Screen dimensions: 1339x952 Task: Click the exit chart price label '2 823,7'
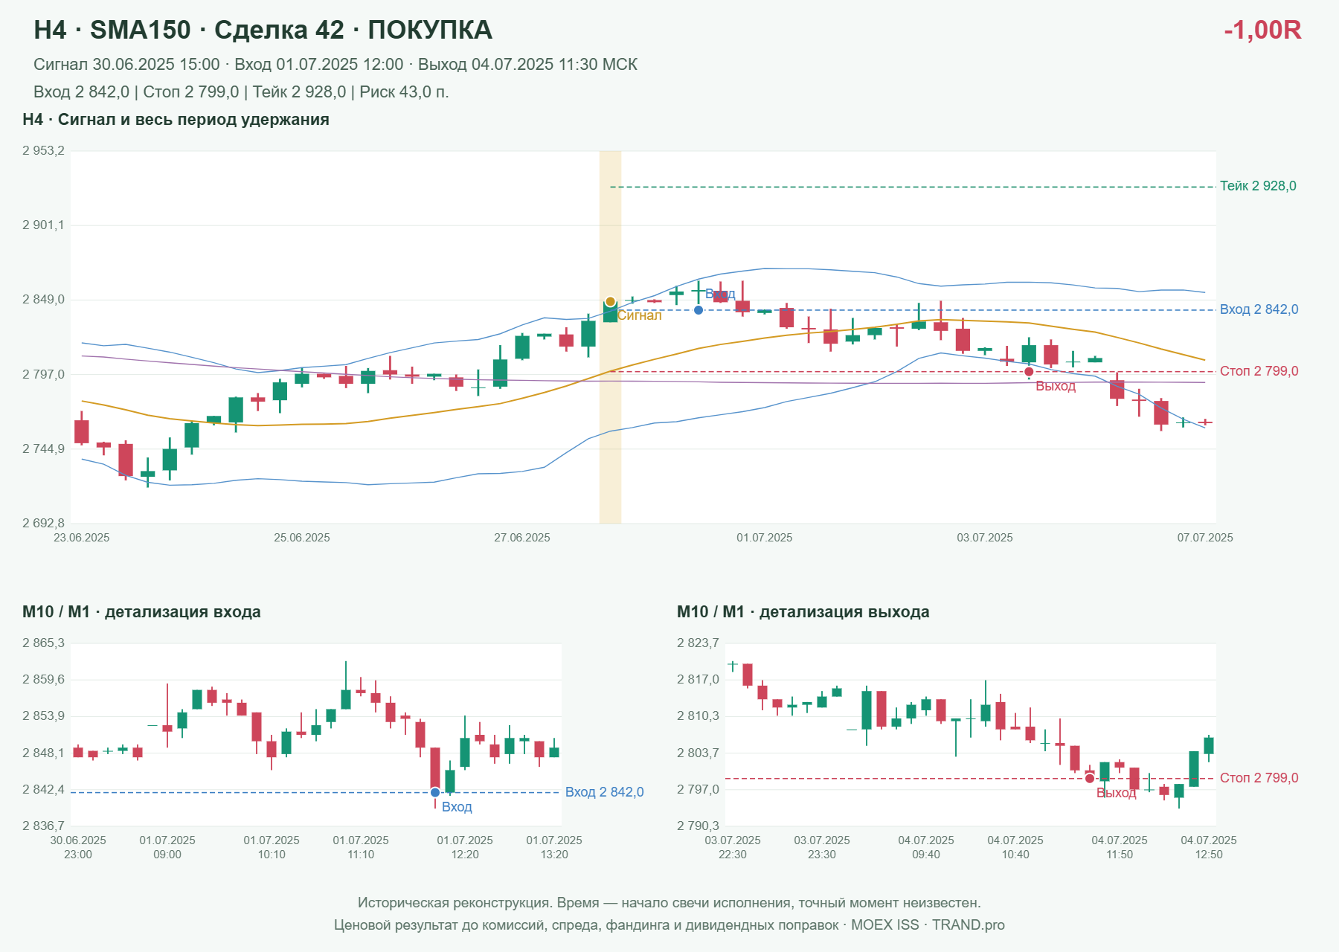point(698,643)
